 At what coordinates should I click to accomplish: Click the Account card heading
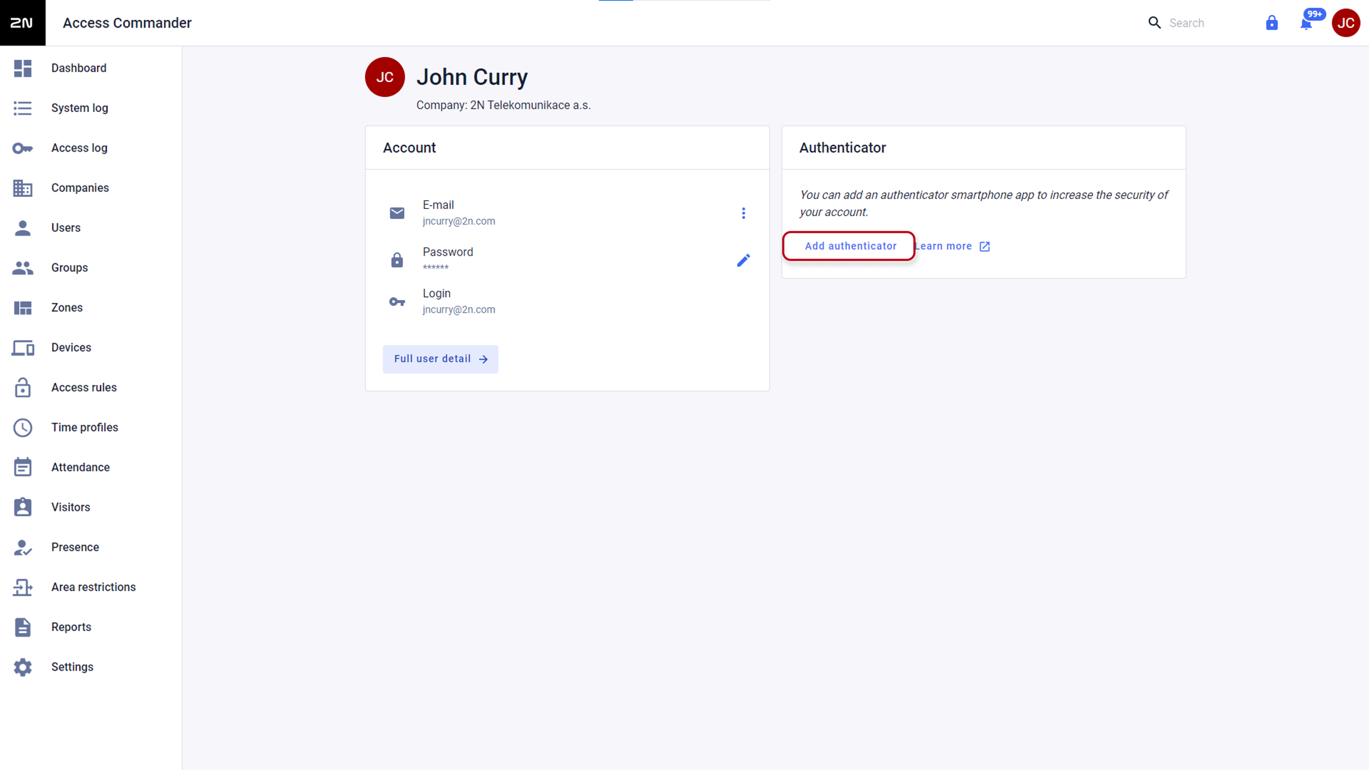pos(409,148)
